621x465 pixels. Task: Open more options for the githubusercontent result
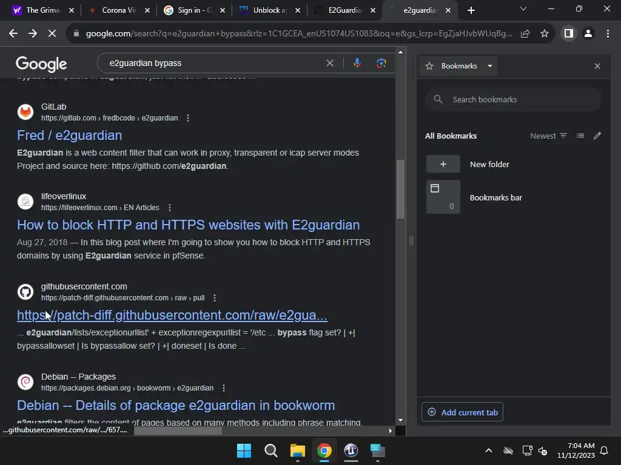pyautogui.click(x=215, y=298)
